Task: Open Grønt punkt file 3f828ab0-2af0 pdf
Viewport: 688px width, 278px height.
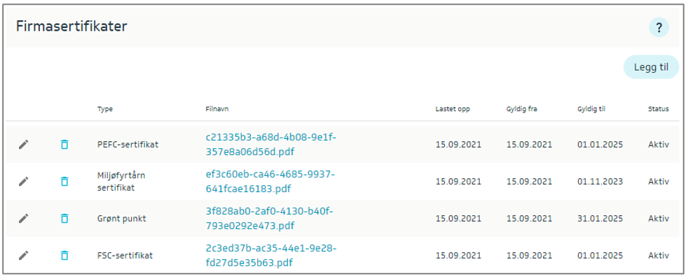Action: [270, 219]
